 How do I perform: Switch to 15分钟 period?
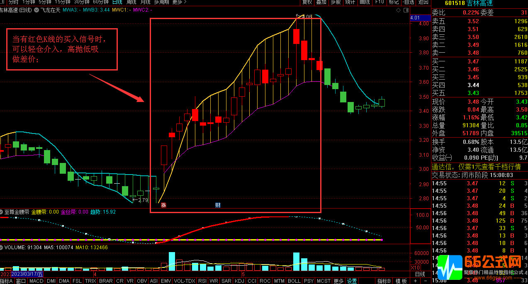(62, 2)
